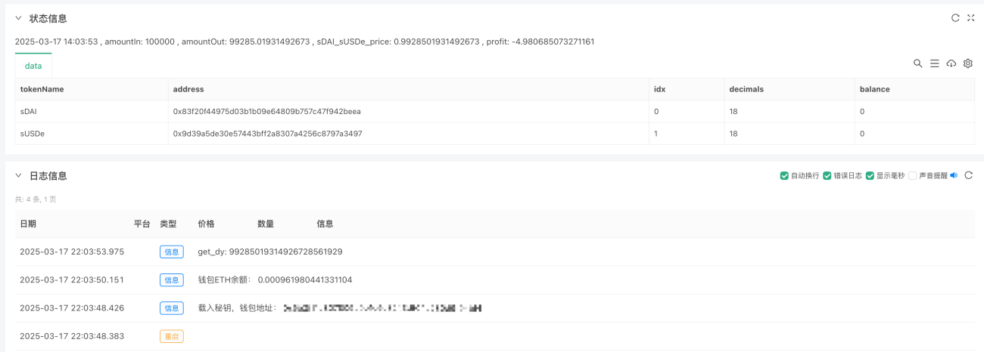Image resolution: width=984 pixels, height=352 pixels.
Task: Open table row density menu icon
Action: click(x=935, y=63)
